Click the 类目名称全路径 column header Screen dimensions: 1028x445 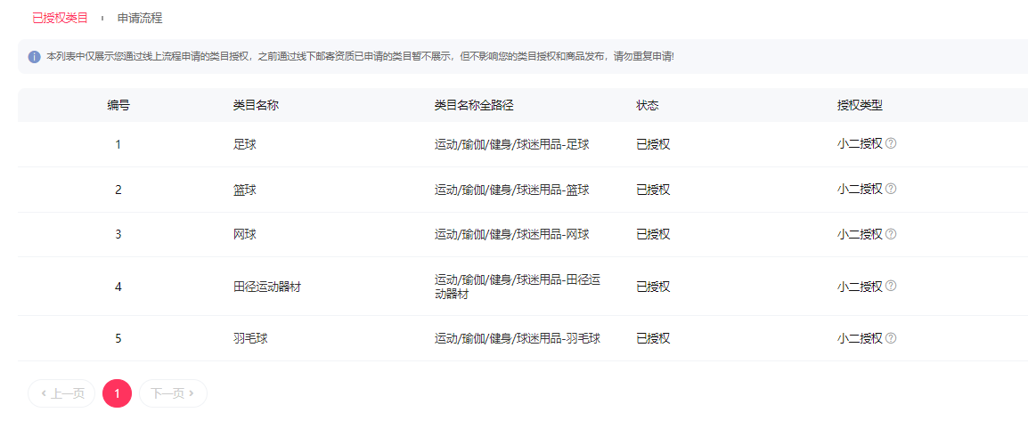point(474,105)
